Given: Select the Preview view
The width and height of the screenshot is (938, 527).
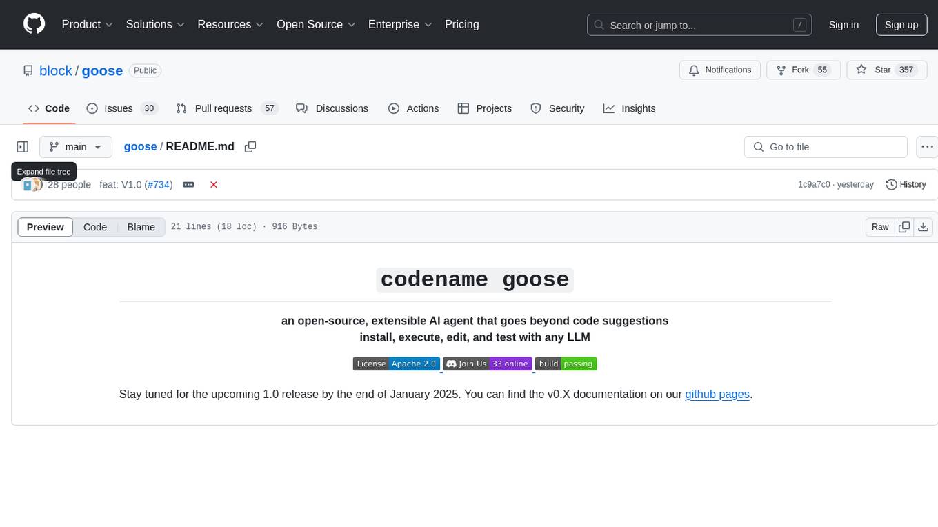Looking at the screenshot, I should click(46, 227).
